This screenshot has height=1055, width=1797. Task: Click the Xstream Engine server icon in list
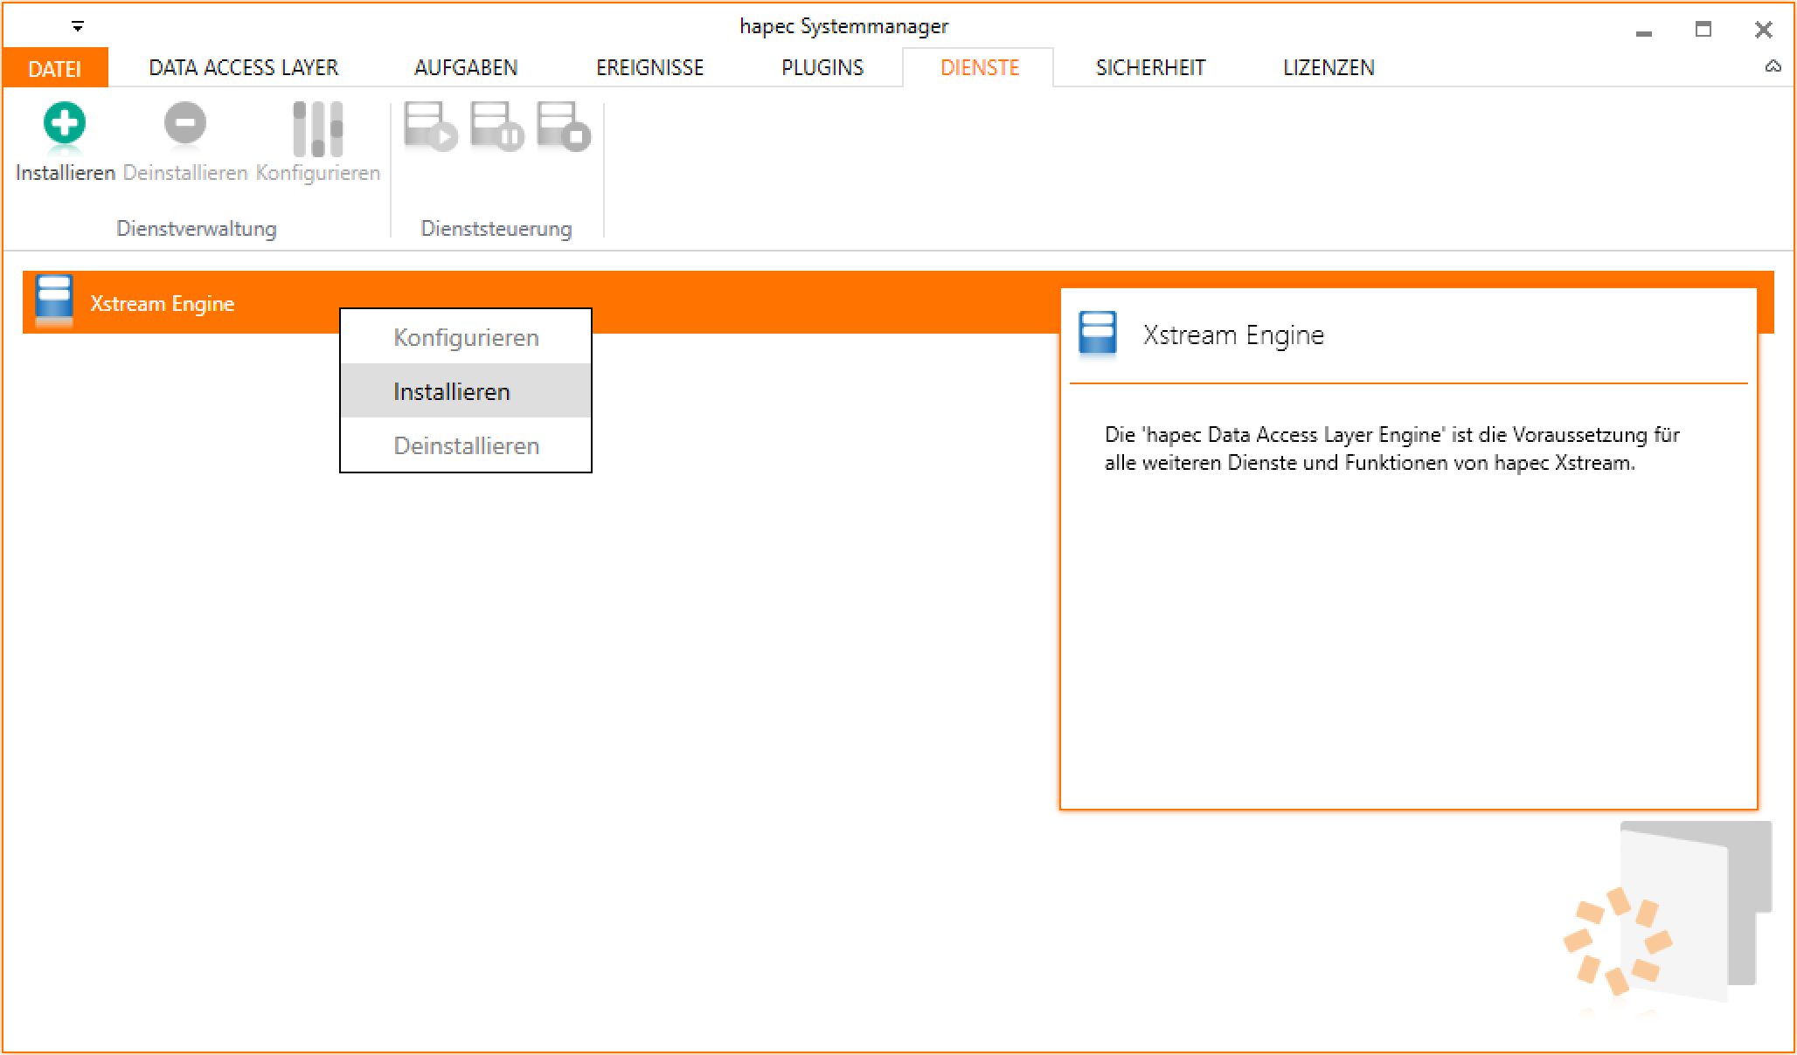(54, 300)
